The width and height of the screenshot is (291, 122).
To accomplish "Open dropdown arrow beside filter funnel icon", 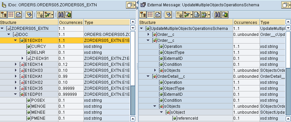I will point(209,15).
